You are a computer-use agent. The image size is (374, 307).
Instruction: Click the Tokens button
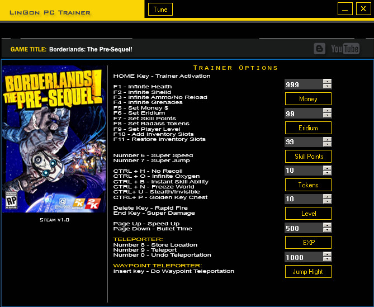[x=308, y=185]
